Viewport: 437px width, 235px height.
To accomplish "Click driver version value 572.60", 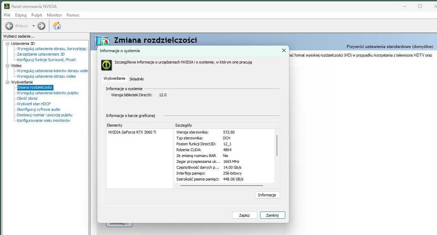I will (229, 132).
